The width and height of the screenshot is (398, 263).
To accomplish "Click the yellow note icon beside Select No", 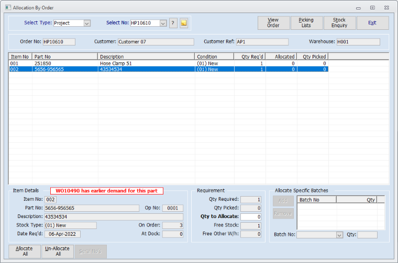I will 184,23.
